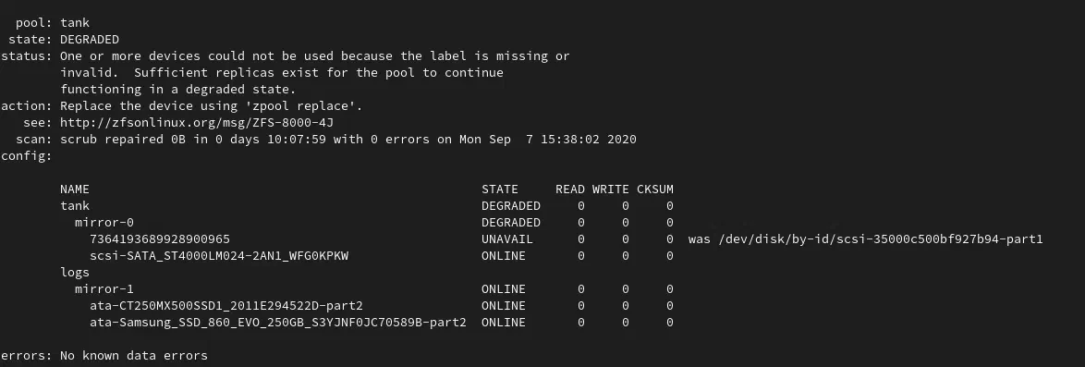Viewport: 1085px width, 367px height.
Task: Select ata-CT250MX500SSD1 part2 device entry
Action: pos(226,305)
